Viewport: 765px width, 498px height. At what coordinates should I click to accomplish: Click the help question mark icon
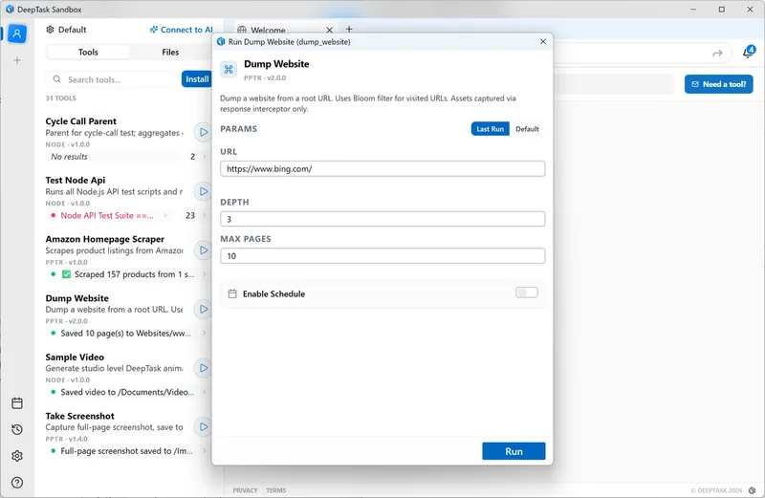17,483
